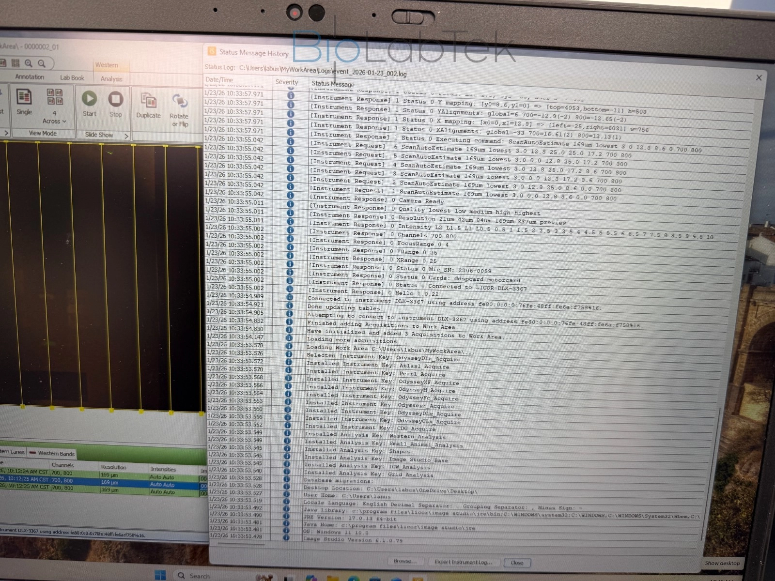Viewport: 775px width, 581px height.
Task: Select the 4 Across view icon
Action: (x=54, y=97)
